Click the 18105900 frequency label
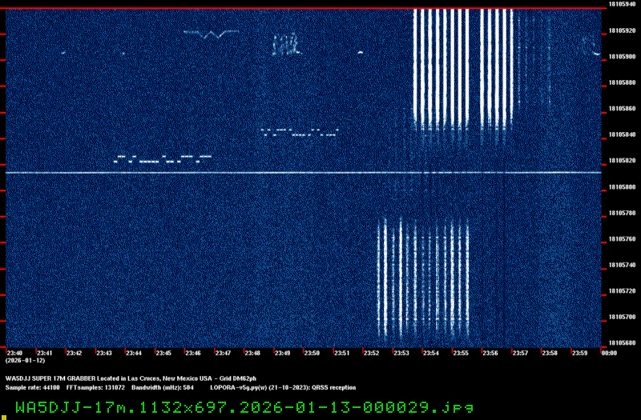Screen dimensions: 641x420 pos(623,57)
